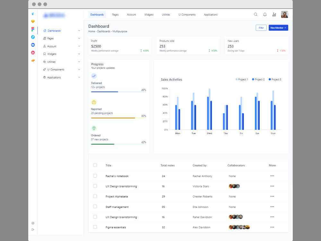Expand the UI Components sidebar chevron

(x=79, y=69)
